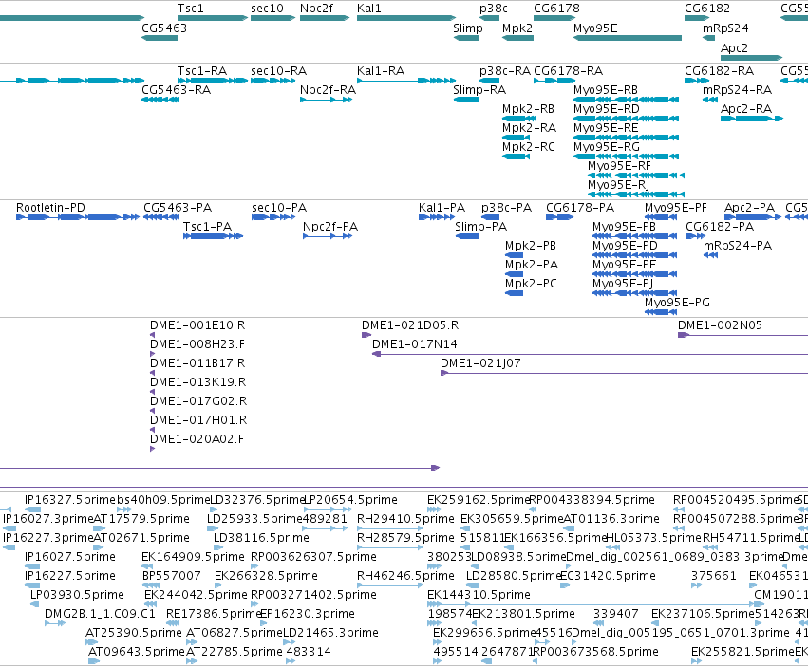
Task: Click the Myo95E-RB transcript label
Action: coord(606,90)
